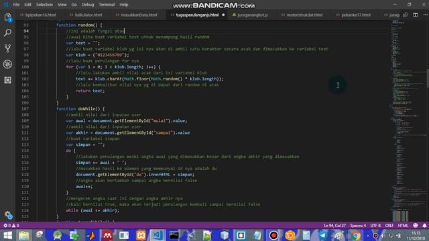The height and width of the screenshot is (241, 429).
Task: Click line number 100 in the gutter
Action: click(x=25, y=67)
